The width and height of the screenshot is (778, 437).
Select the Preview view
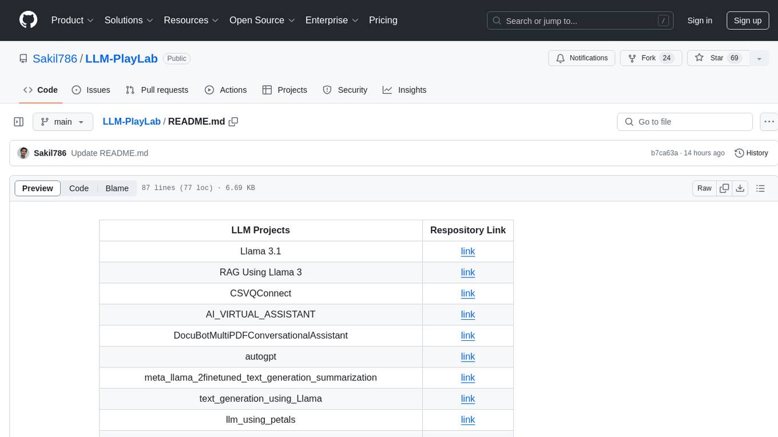click(38, 188)
